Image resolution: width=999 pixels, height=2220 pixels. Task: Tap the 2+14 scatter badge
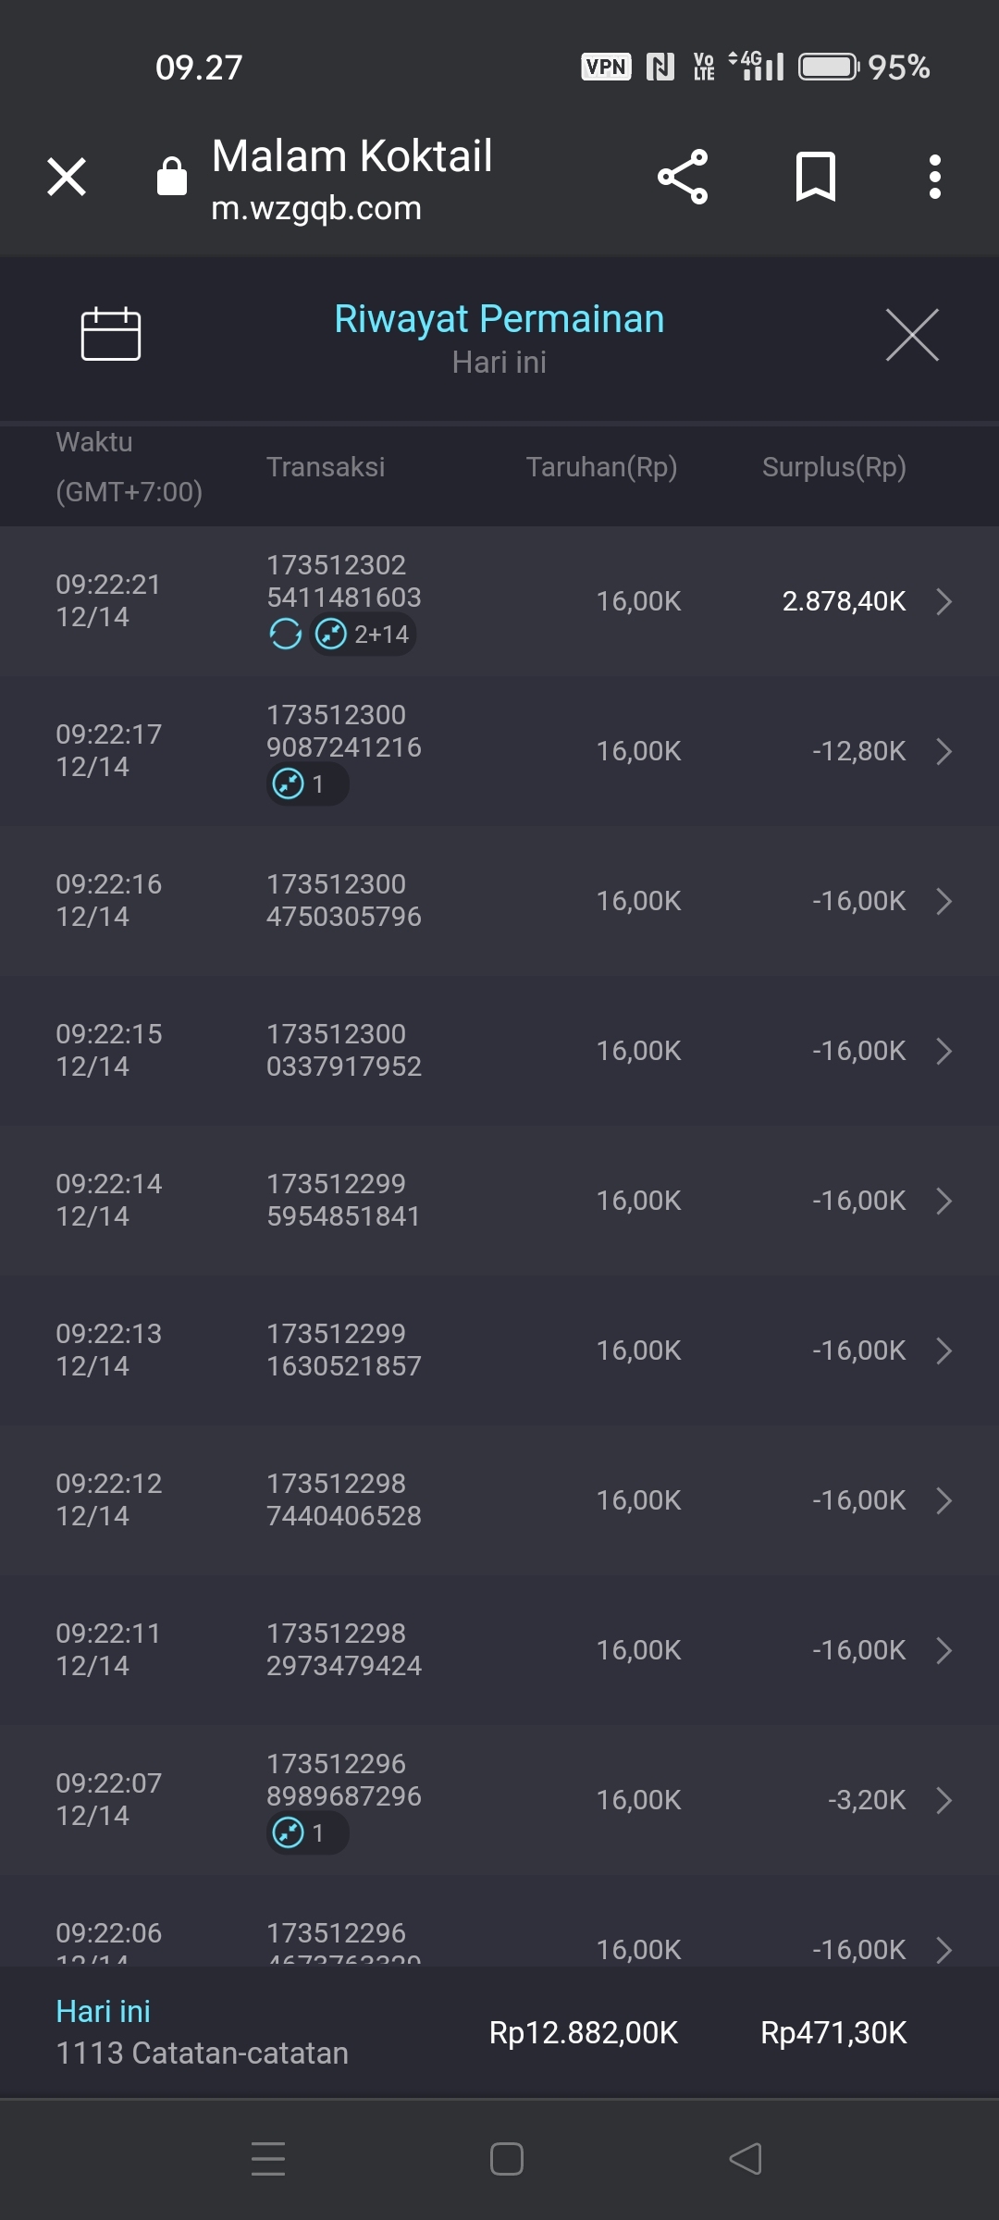coord(363,635)
